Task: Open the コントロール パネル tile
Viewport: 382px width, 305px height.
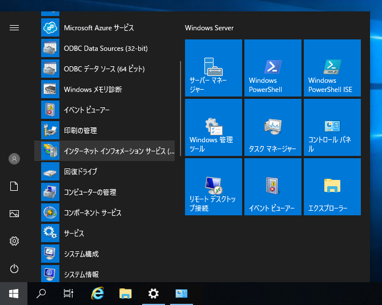Action: tap(332, 127)
